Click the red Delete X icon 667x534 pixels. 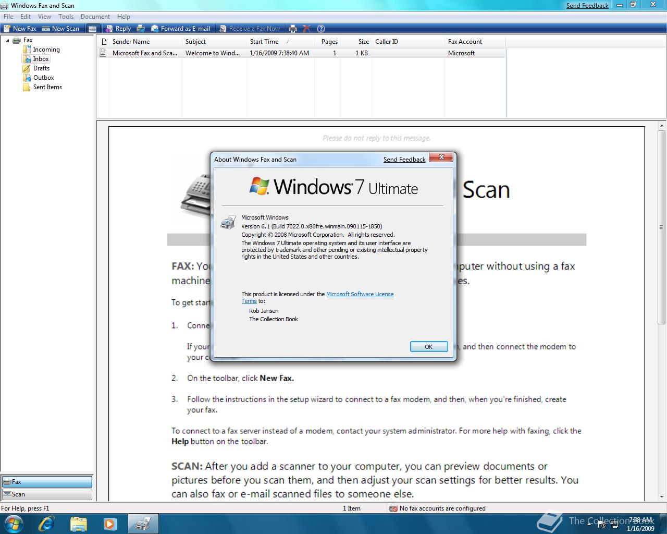(x=307, y=29)
